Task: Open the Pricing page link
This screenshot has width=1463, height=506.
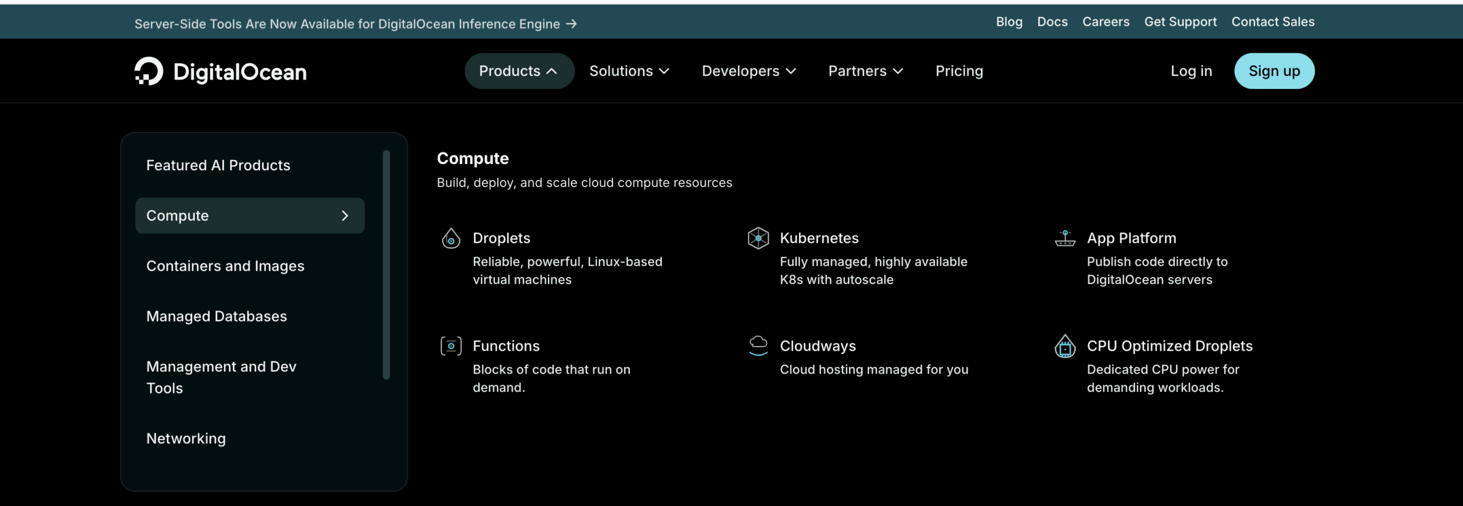Action: tap(959, 71)
